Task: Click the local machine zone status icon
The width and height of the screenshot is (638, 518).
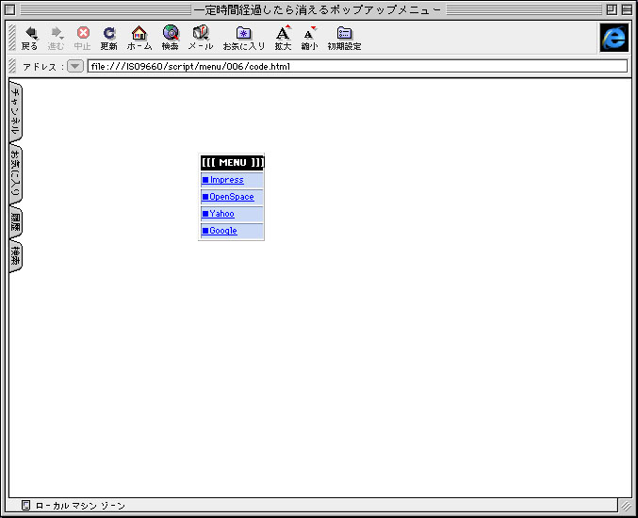Action: [25, 506]
